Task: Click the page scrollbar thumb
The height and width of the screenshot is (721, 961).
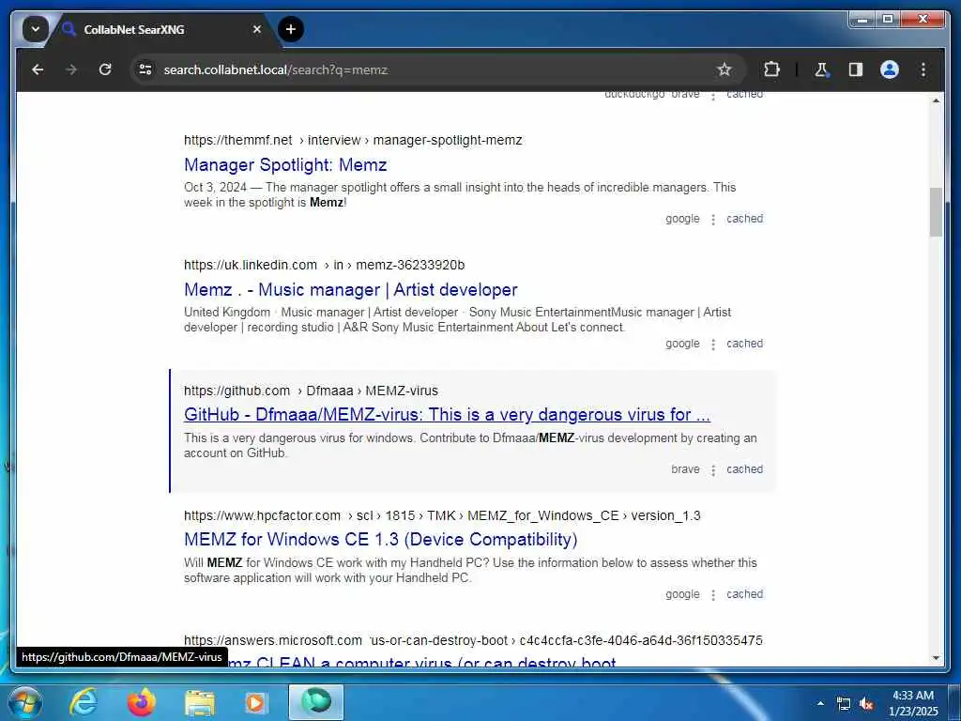Action: (x=936, y=212)
